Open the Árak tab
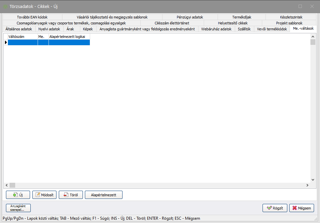The width and height of the screenshot is (320, 223). pos(70,29)
